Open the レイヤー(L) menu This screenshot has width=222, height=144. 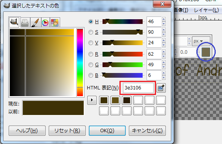tap(206, 10)
